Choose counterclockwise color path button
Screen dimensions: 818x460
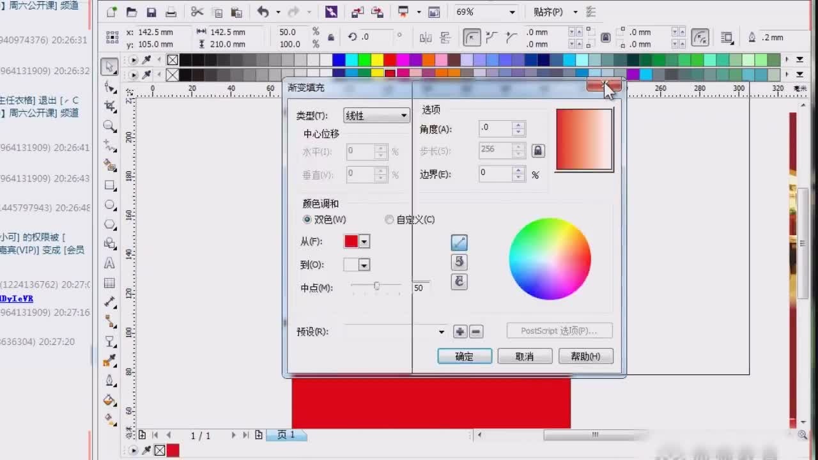[459, 262]
